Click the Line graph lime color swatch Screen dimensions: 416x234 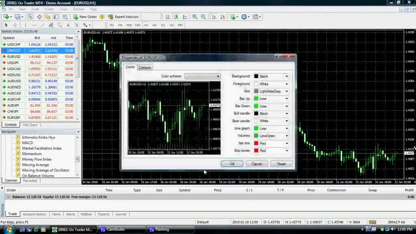[x=256, y=129]
